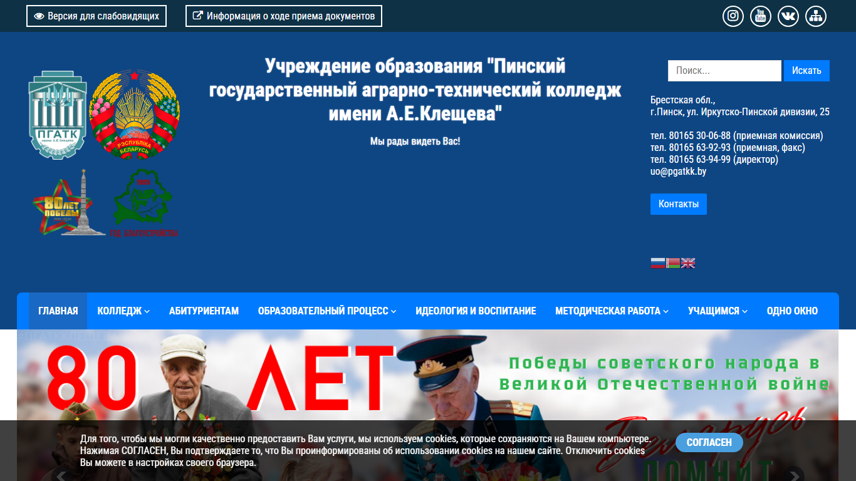Image resolution: width=856 pixels, height=481 pixels.
Task: Accept cookies with the СОГЛАСЕН button
Action: pyautogui.click(x=709, y=443)
